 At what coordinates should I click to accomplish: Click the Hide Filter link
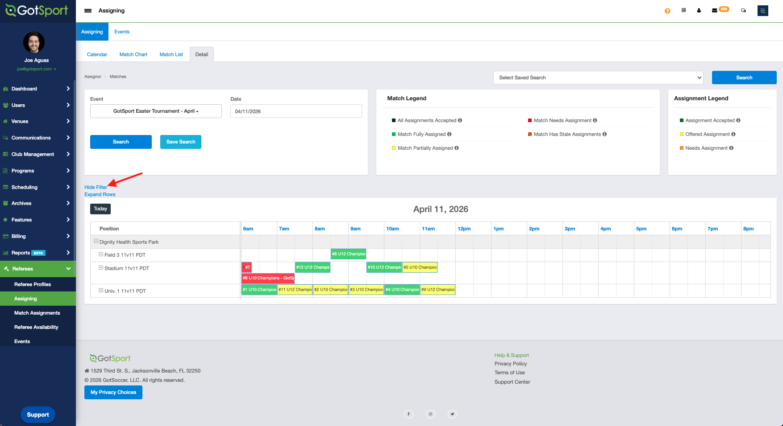coord(96,187)
